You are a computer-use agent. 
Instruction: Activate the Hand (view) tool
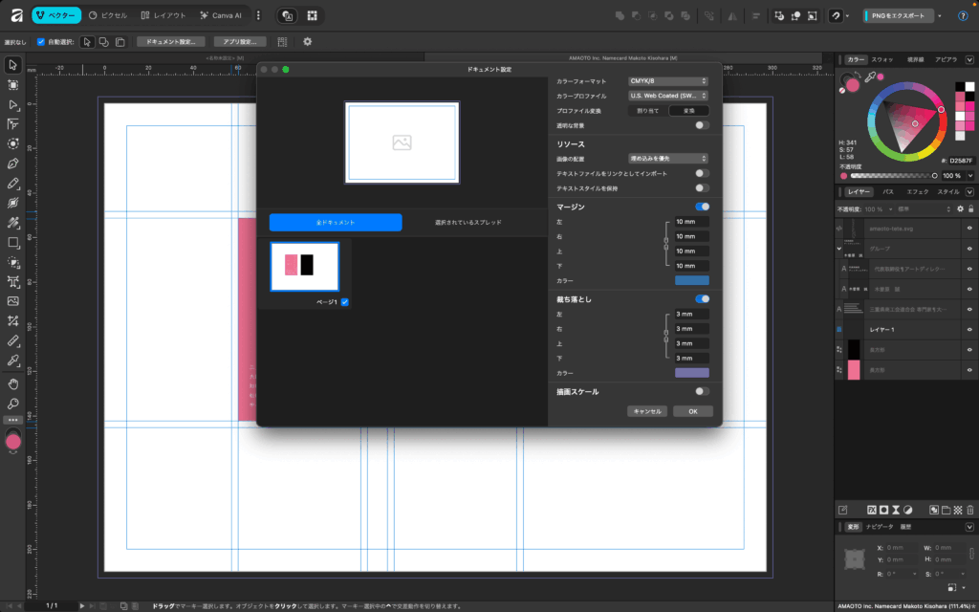13,383
